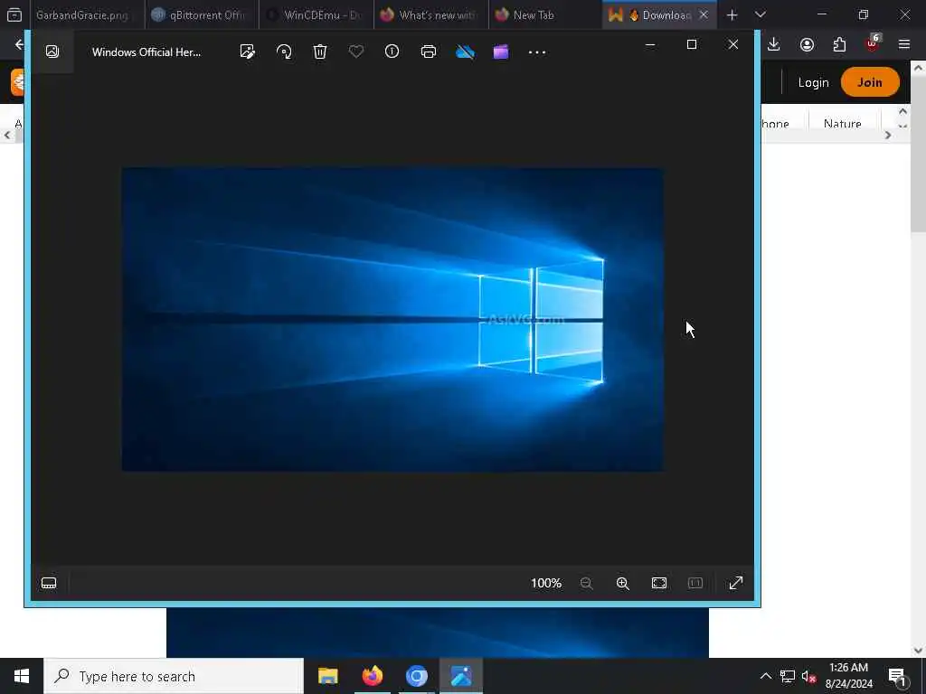Click the orange Join button
The width and height of the screenshot is (926, 694).
(x=870, y=82)
